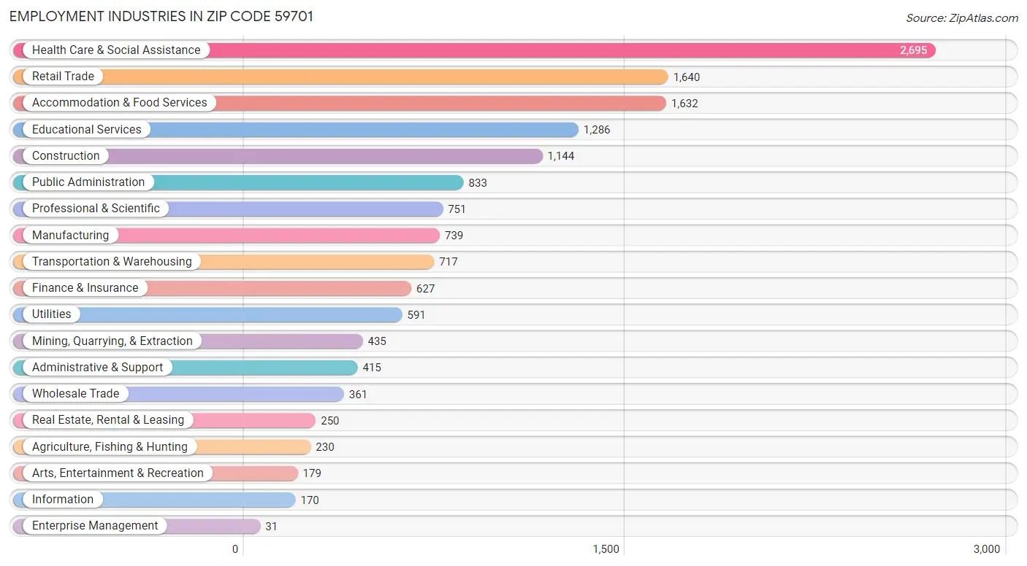The width and height of the screenshot is (1027, 566).
Task: Select the Educational Services label
Action: coord(87,129)
